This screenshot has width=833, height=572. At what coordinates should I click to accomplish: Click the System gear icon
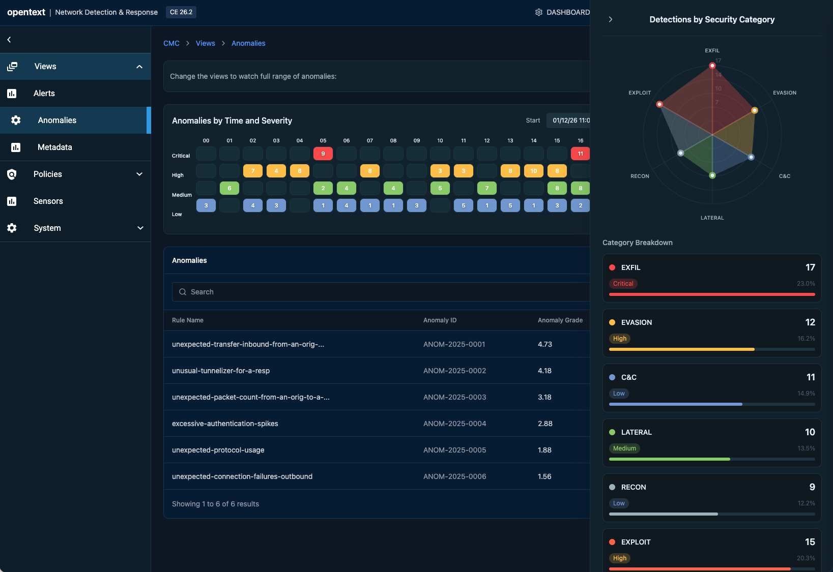(12, 228)
